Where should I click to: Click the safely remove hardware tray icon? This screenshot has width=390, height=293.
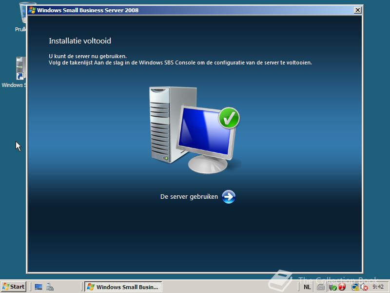click(332, 287)
